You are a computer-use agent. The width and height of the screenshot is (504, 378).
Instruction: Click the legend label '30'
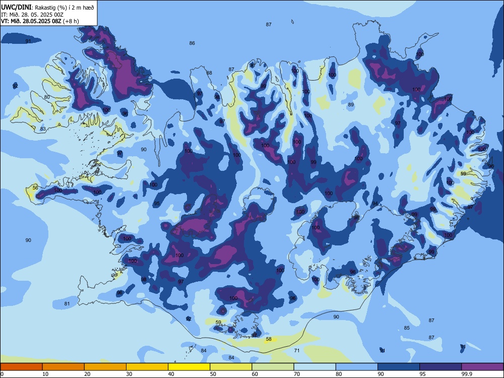[x=129, y=374]
